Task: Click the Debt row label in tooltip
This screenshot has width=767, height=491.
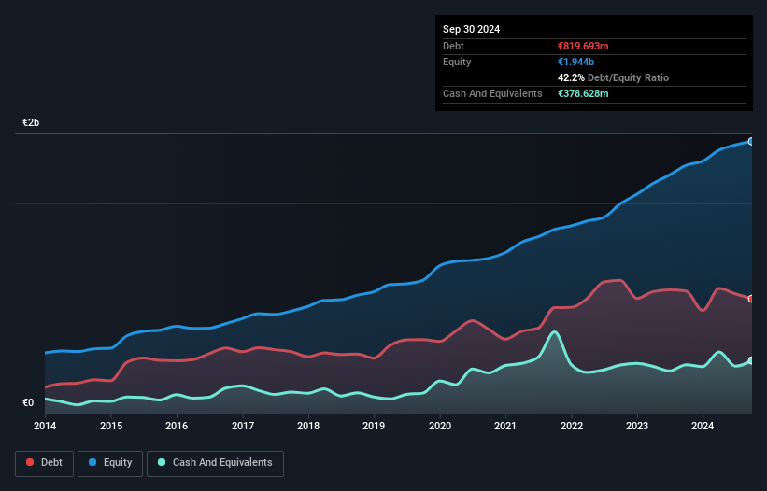Action: click(x=453, y=46)
